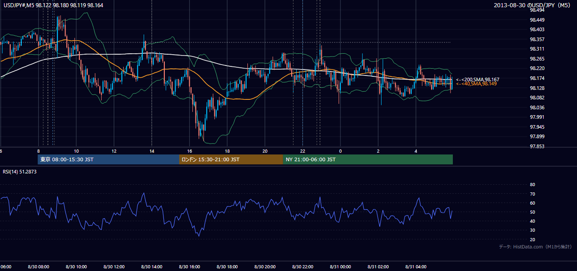Click the 98.449 price axis label
577x271 pixels.
click(x=536, y=20)
